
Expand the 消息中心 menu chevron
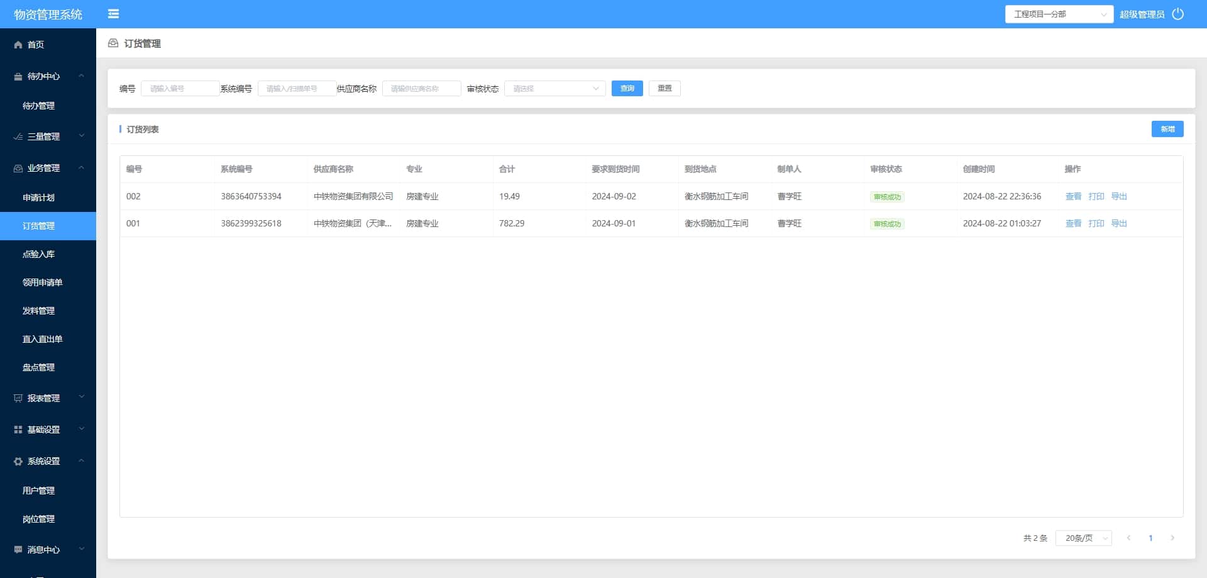click(81, 549)
